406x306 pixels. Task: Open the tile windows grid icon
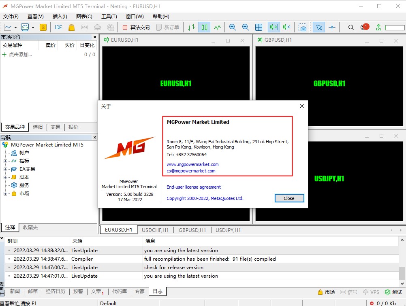(259, 27)
